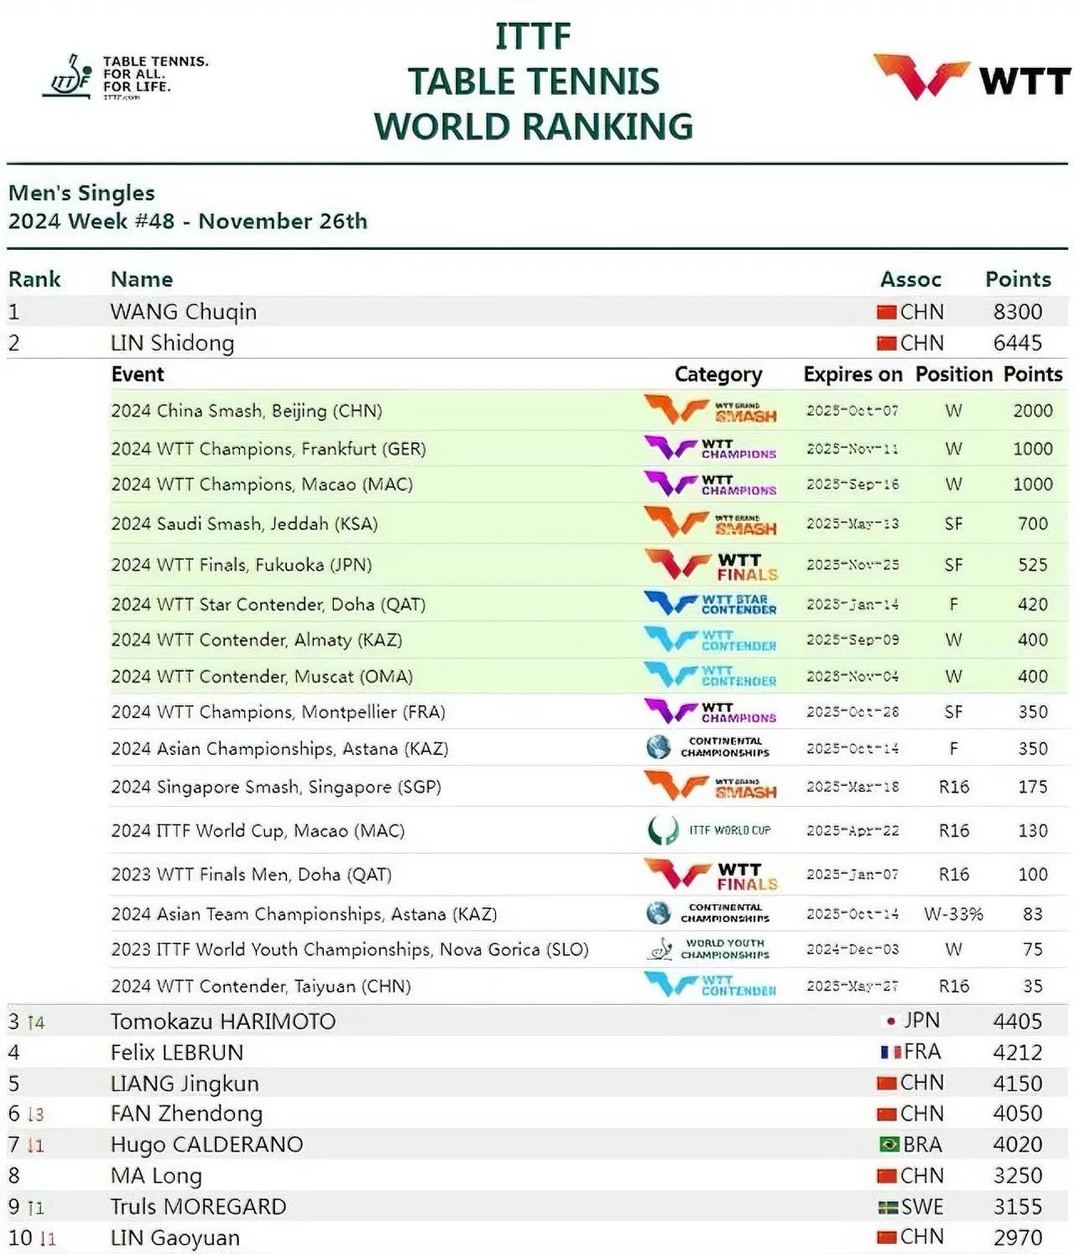
Task: Click '2024 Asian Championships, Astana (KAZ)' event name
Action: (x=279, y=749)
